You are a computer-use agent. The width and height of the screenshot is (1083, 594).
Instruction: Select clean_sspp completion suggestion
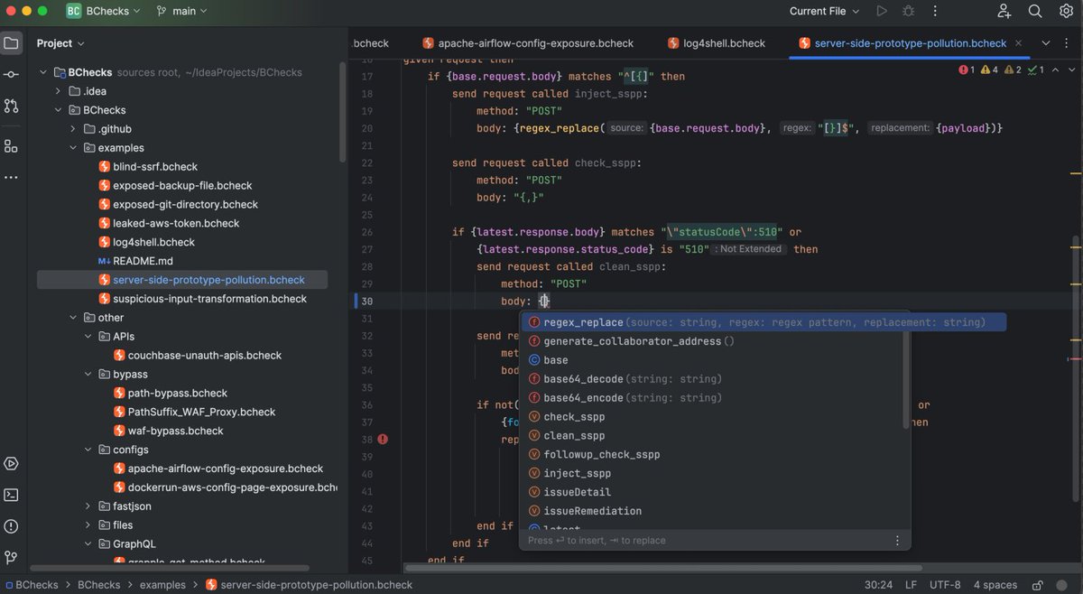click(713, 436)
